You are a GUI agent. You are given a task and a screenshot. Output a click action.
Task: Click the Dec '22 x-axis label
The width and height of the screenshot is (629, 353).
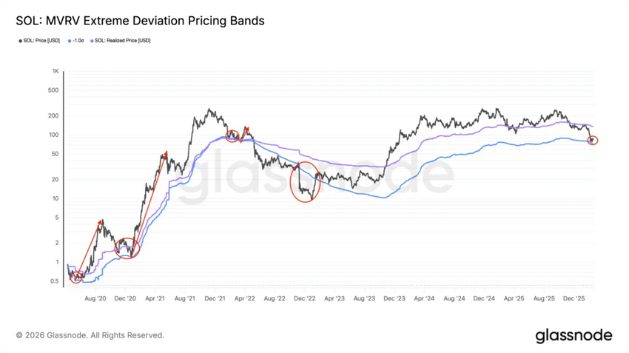coord(305,298)
